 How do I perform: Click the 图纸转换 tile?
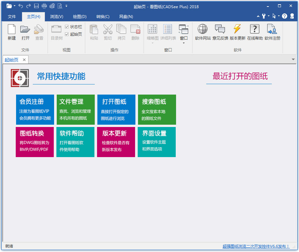[x=35, y=142]
